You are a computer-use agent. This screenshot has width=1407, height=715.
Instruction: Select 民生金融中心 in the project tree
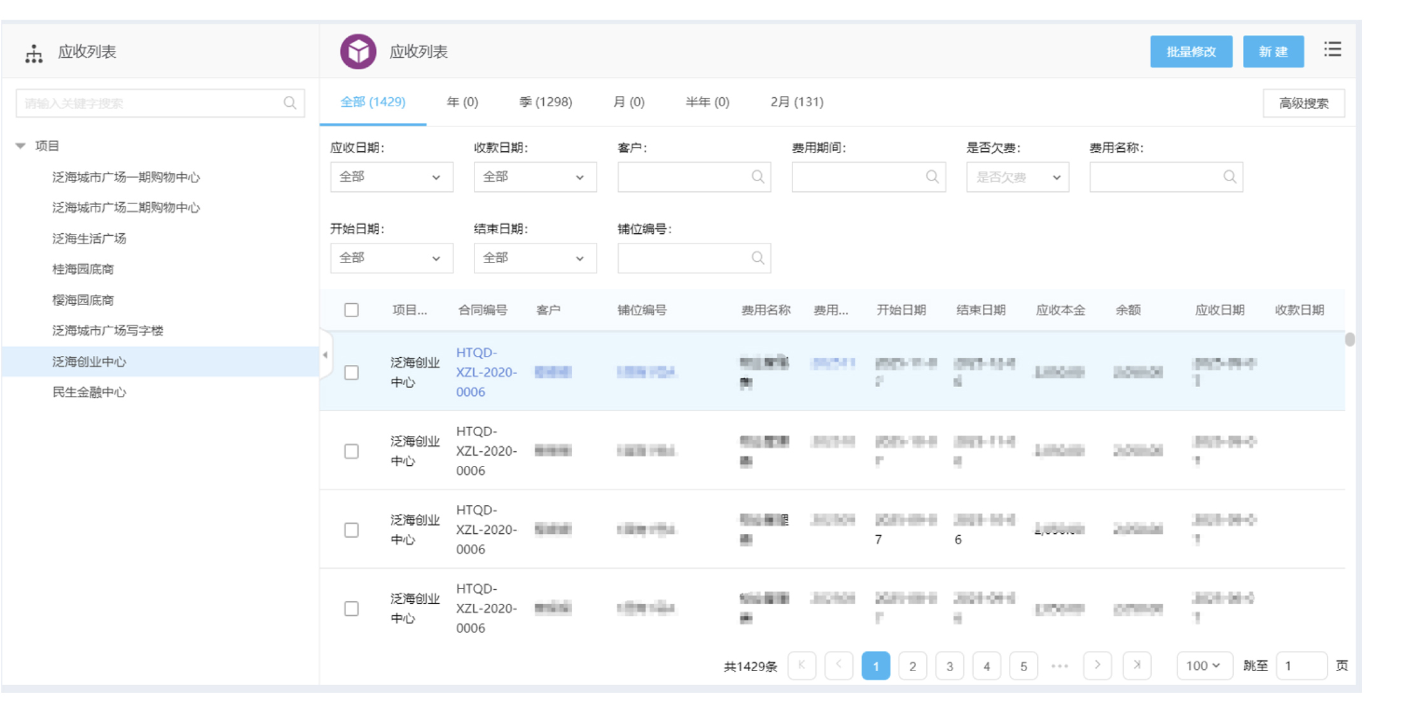click(89, 392)
